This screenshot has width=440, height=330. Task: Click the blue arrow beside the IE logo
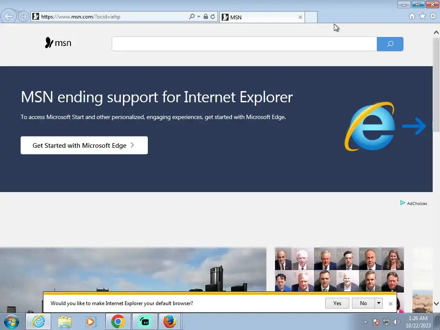[414, 126]
